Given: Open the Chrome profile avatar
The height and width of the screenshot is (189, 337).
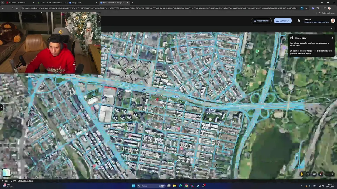Looking at the screenshot, I should tap(329, 8).
